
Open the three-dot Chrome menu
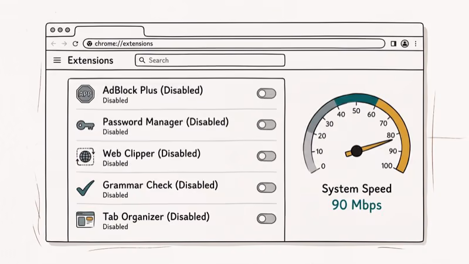416,43
